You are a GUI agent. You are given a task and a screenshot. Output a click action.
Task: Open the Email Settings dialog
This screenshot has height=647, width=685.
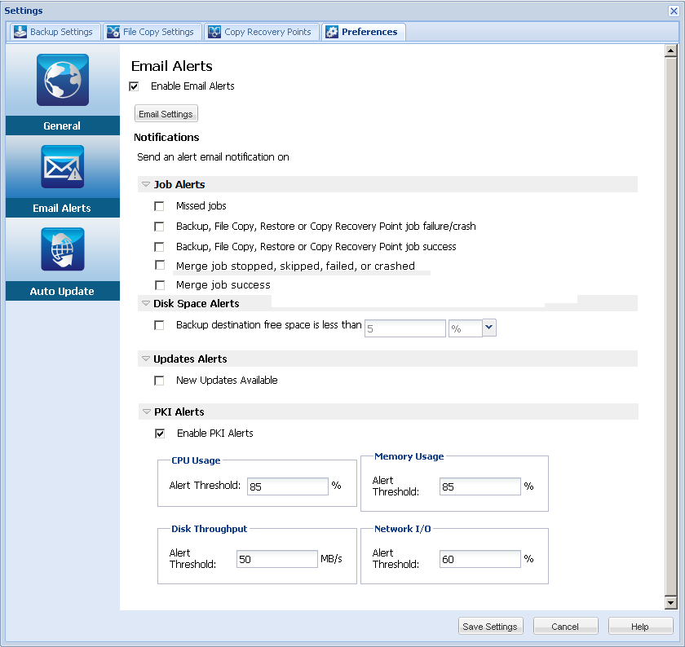click(166, 113)
